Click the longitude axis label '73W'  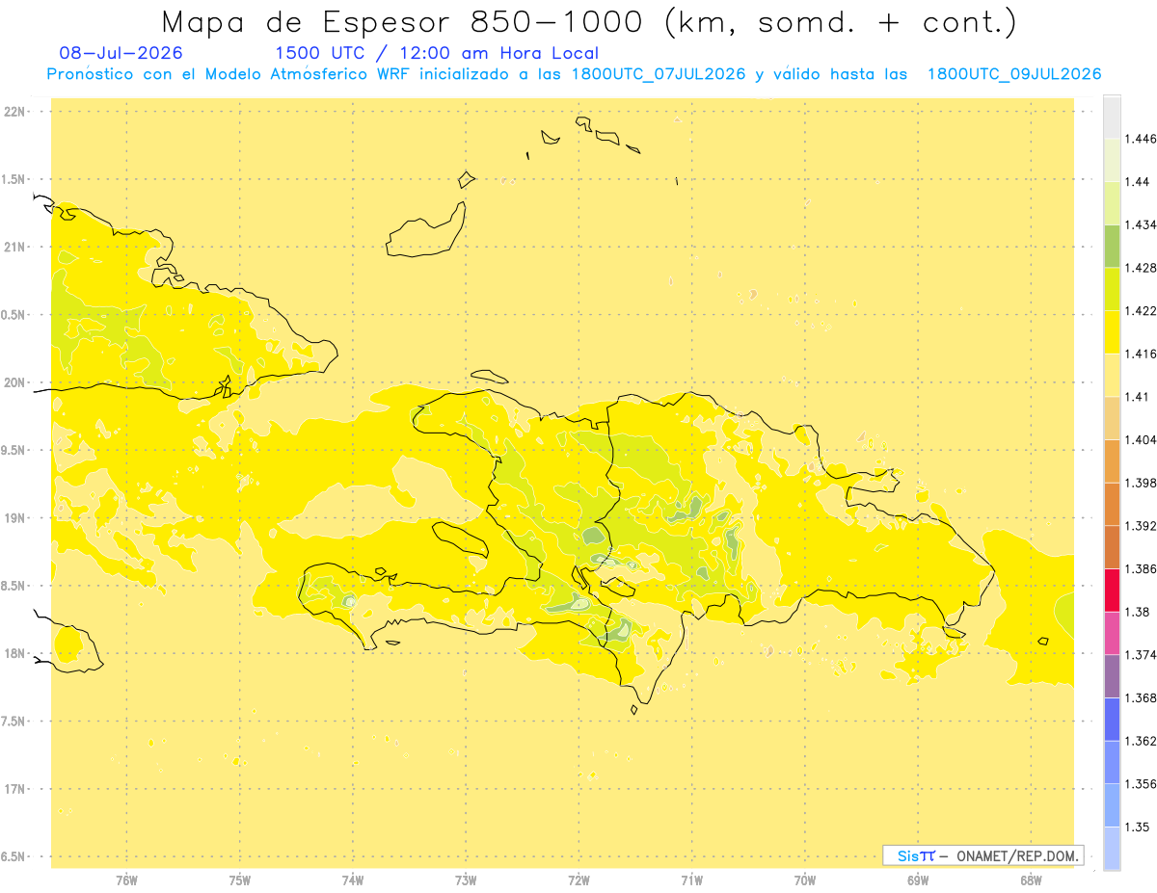466,880
